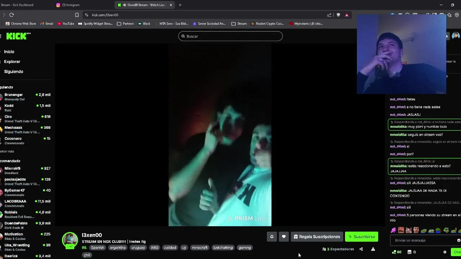Click the Kick logo
Image resolution: width=461 pixels, height=259 pixels.
point(18,36)
